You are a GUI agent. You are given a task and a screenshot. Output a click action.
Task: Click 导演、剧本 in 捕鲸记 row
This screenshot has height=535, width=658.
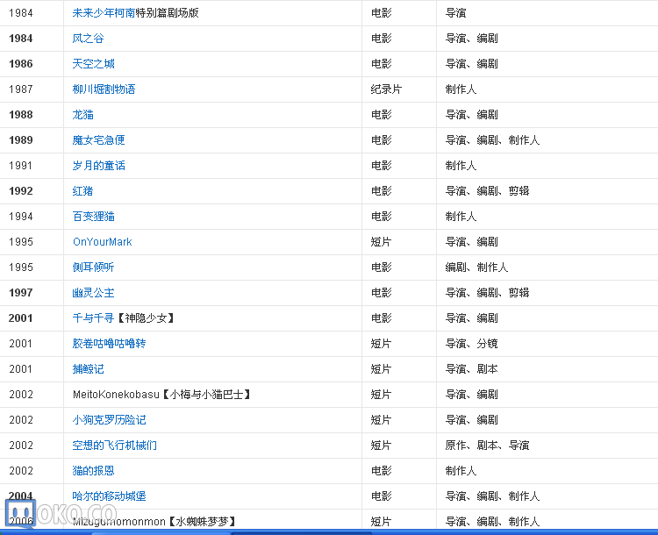coord(471,369)
